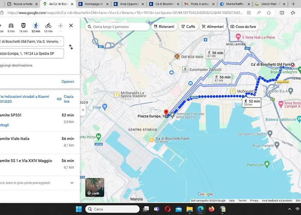Filter by Ristoranti along the route

coord(164,27)
